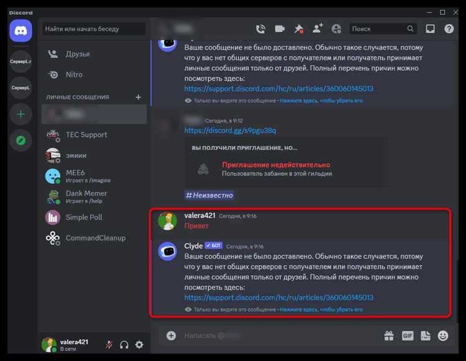
Task: Add a server with plus icon
Action: click(21, 114)
